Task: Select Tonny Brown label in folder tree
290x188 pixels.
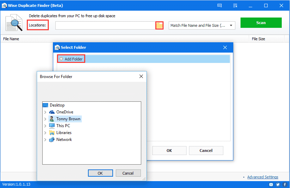Action: [68, 119]
